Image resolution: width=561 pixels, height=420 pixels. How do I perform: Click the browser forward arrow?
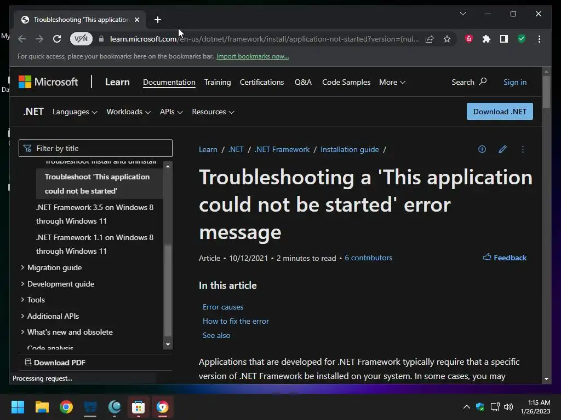[x=39, y=39]
